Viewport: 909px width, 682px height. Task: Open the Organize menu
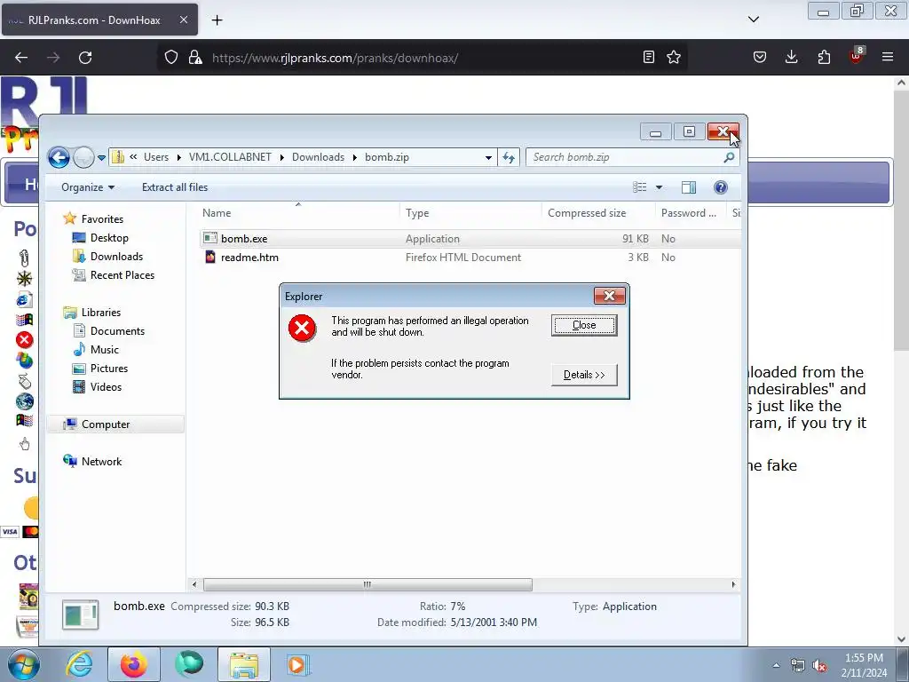click(x=88, y=187)
